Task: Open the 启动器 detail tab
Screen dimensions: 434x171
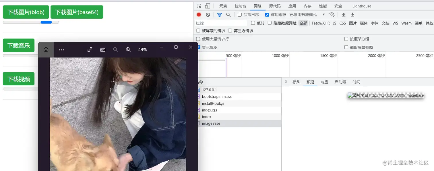Action: (x=340, y=82)
